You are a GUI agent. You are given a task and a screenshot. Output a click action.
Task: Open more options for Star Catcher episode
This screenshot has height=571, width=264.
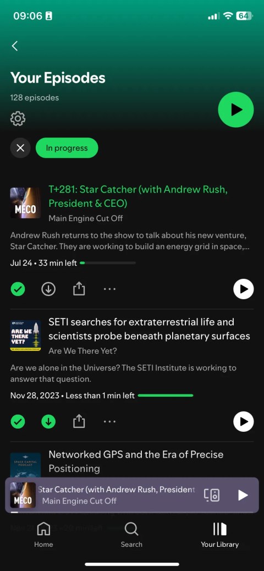109,289
